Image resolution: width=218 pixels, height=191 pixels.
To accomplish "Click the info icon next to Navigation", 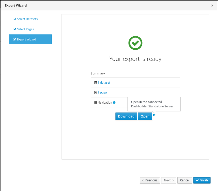I will (x=114, y=102).
